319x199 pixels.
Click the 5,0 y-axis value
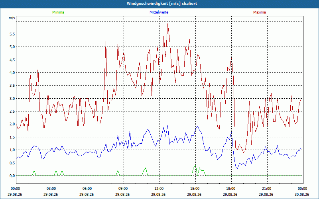point(12,47)
